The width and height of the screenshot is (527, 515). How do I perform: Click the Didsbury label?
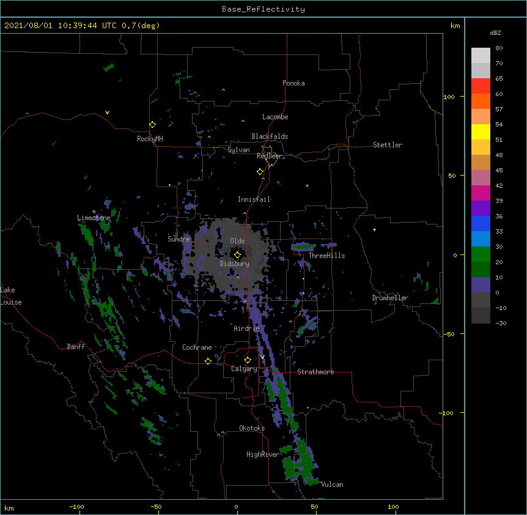point(235,264)
